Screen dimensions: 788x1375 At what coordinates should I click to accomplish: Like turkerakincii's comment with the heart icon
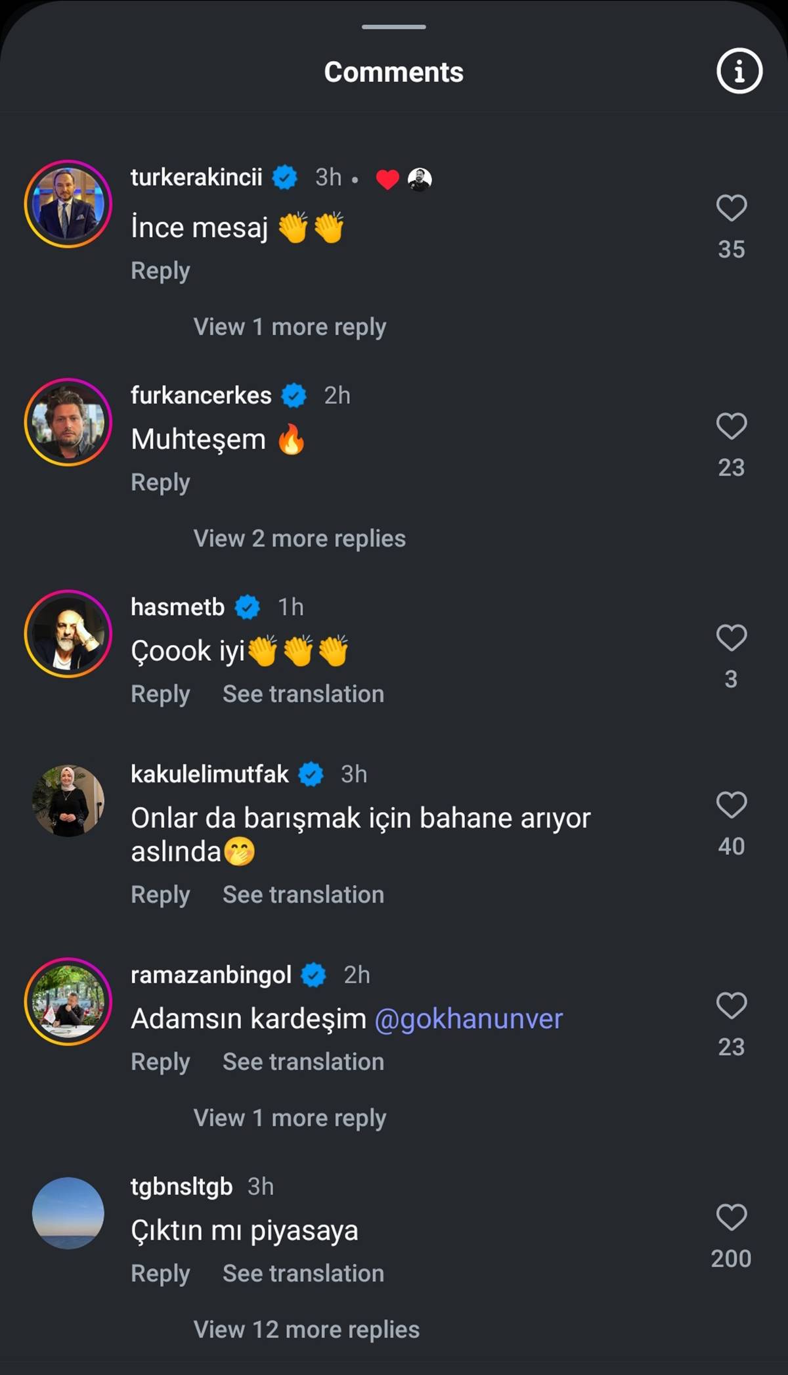(731, 209)
